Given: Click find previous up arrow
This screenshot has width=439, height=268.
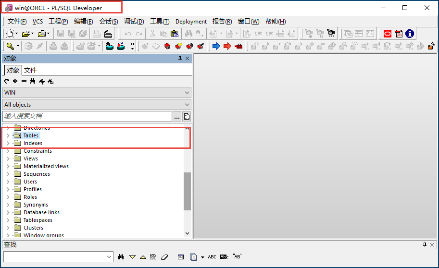Looking at the screenshot, I should click(143, 256).
